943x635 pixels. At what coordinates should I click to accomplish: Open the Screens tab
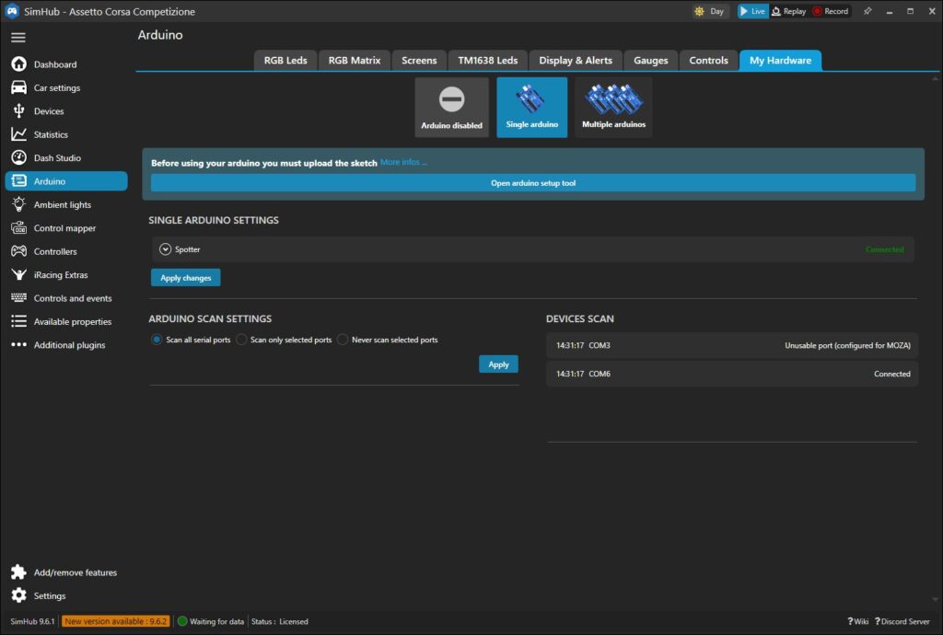pos(419,60)
